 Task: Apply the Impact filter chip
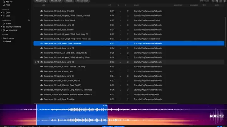pyautogui.click(x=69, y=1)
